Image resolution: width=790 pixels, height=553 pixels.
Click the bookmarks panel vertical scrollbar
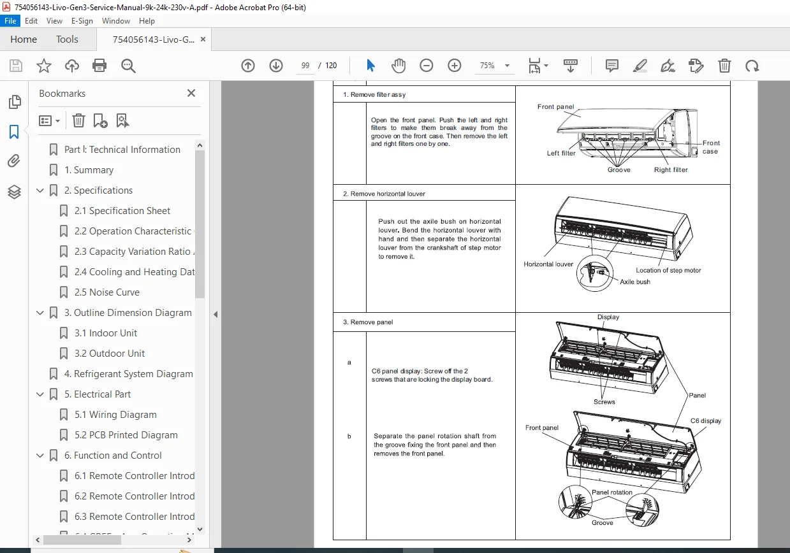(200, 223)
